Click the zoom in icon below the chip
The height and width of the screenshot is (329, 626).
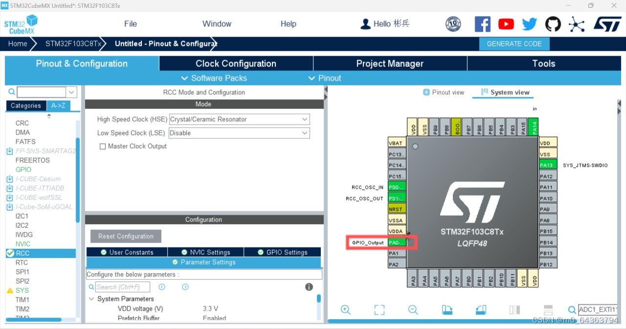pyautogui.click(x=346, y=309)
